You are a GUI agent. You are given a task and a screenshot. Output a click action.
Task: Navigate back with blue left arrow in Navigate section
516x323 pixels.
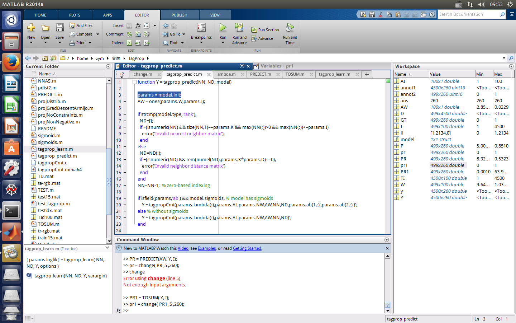[166, 25]
